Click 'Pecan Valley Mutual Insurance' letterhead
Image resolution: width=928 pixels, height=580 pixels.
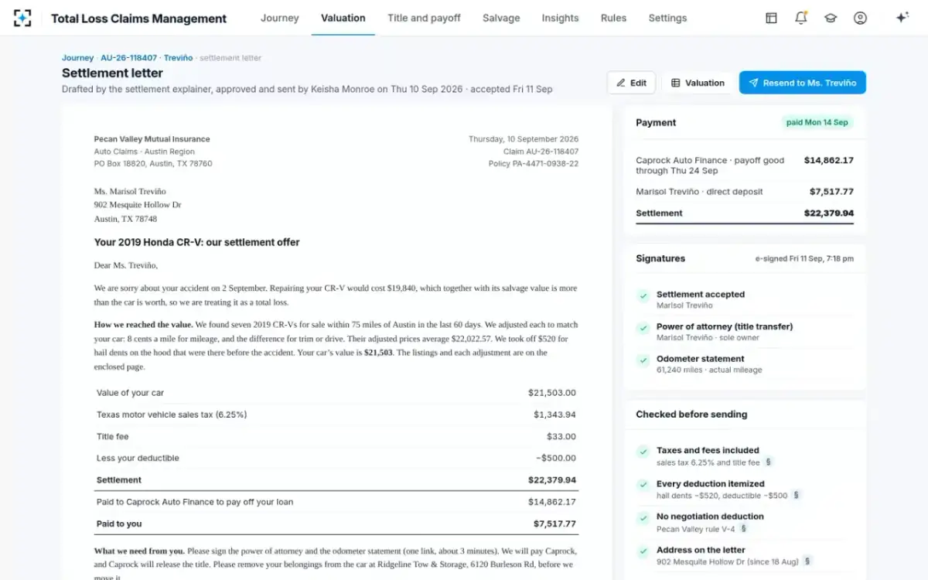click(152, 139)
